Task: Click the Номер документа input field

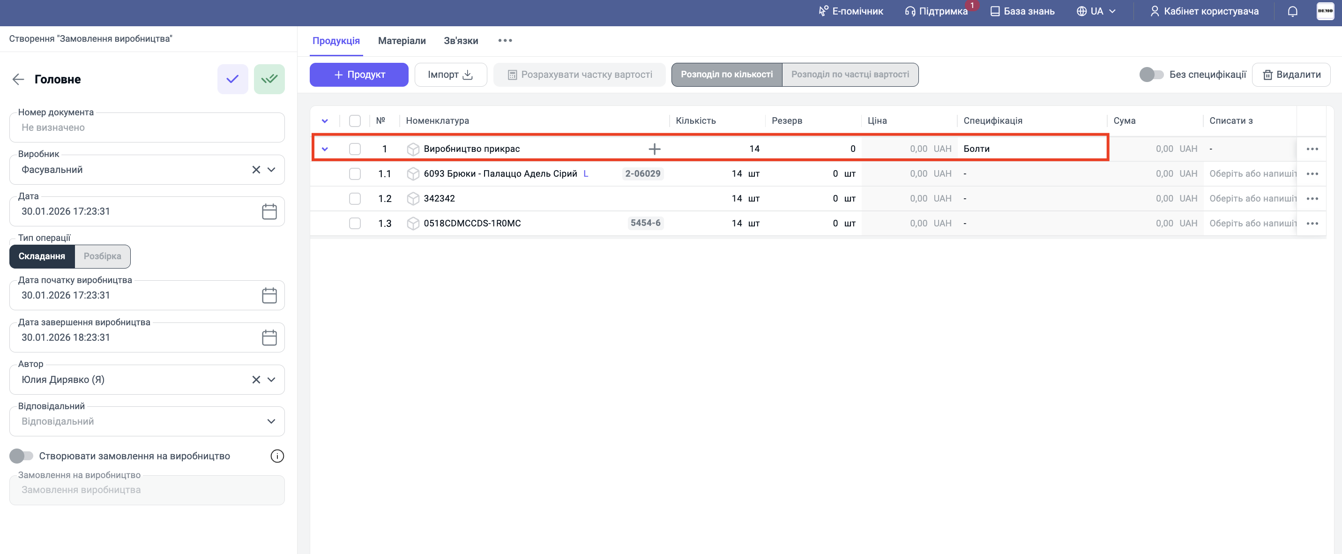Action: (x=147, y=127)
